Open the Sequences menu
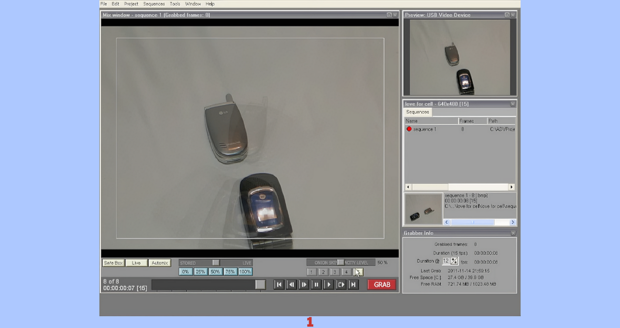Viewport: 620px width, 328px height. pyautogui.click(x=154, y=4)
